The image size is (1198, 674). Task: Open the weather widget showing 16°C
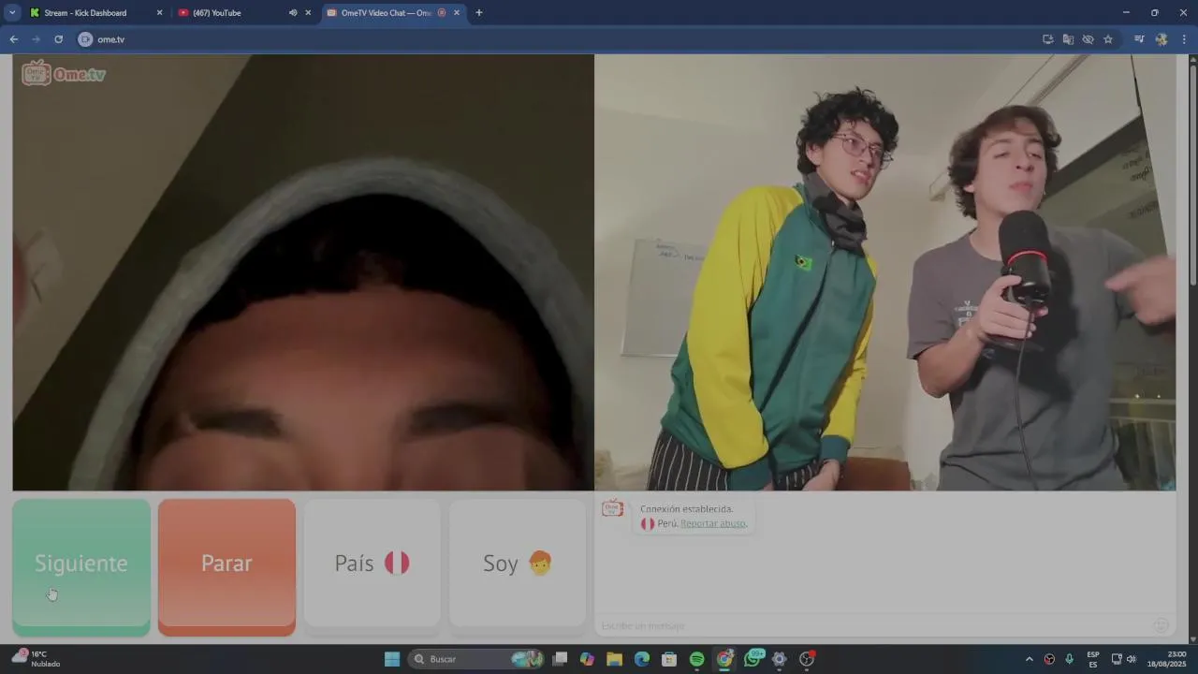click(36, 659)
